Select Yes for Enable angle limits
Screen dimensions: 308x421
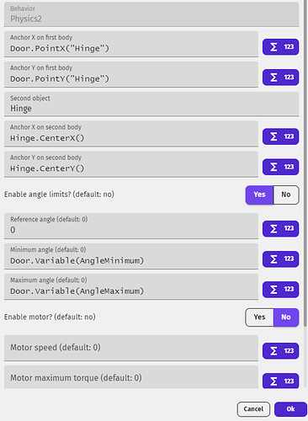pyautogui.click(x=259, y=195)
